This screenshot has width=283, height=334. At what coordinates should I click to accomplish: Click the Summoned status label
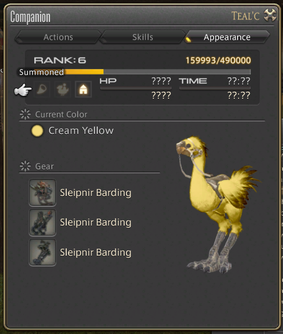click(42, 72)
